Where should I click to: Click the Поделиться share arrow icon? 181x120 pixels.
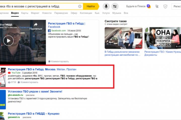tap(36, 24)
